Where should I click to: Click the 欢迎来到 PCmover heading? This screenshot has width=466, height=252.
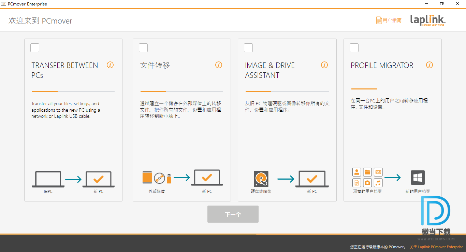pyautogui.click(x=41, y=21)
